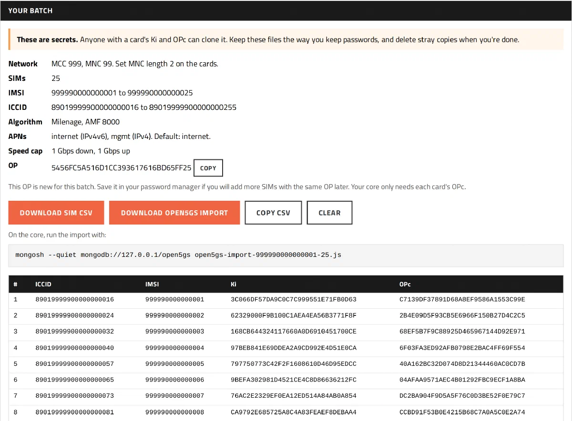This screenshot has height=421, width=572.
Task: Select the mongosh import command text
Action: (178, 255)
